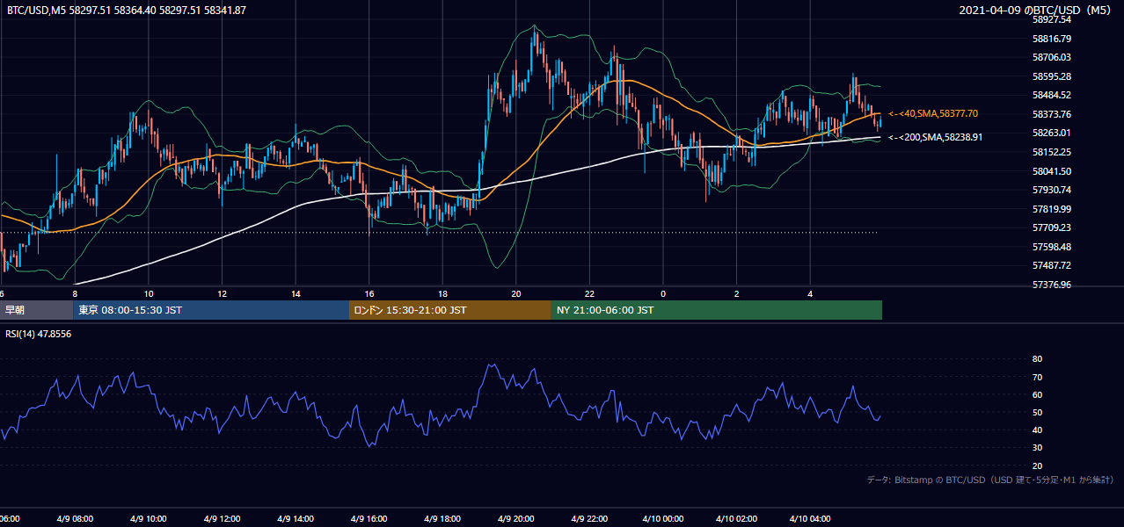Screen dimensions: 1124x527
Task: Click the 東京 08:00-15:30 JST session bar
Action: pyautogui.click(x=211, y=310)
